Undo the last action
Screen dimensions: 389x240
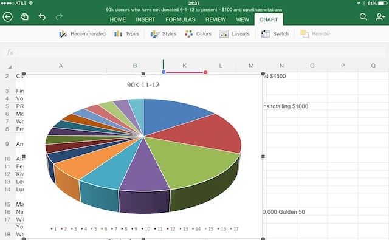[x=42, y=17]
